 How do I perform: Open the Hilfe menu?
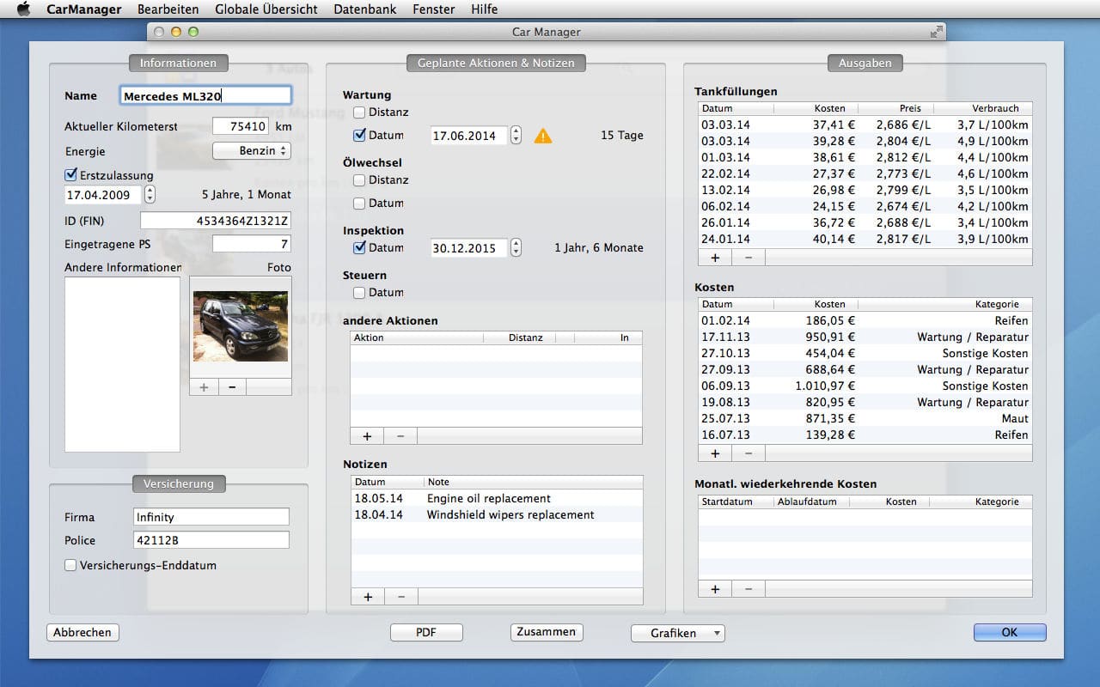point(485,9)
